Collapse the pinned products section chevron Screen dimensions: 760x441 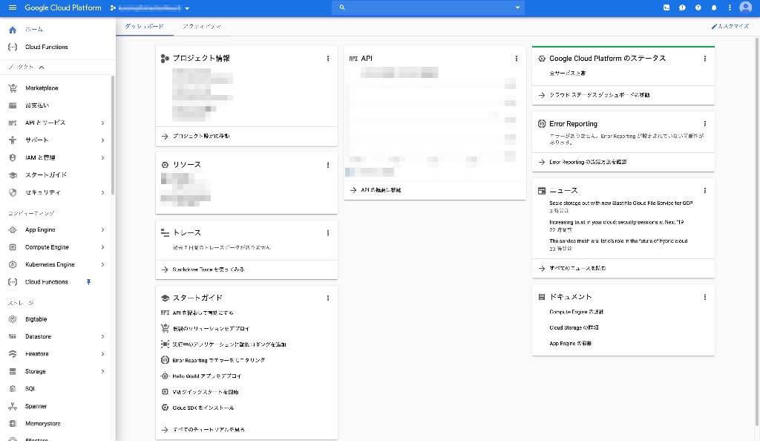click(42, 68)
